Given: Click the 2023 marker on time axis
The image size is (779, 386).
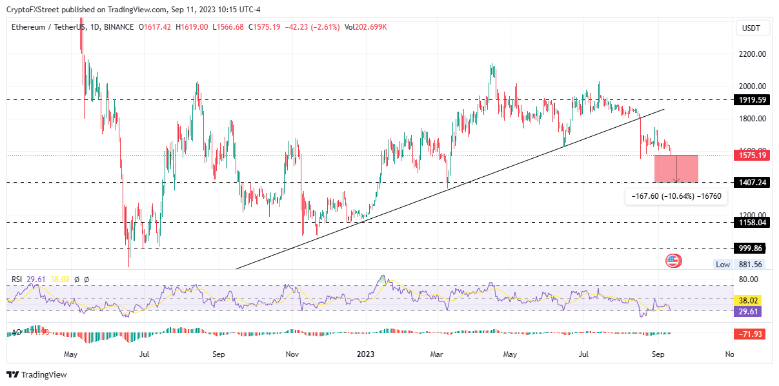Looking at the screenshot, I should pyautogui.click(x=365, y=354).
